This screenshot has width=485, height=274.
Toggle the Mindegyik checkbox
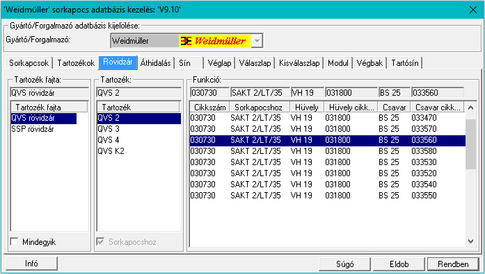click(14, 241)
